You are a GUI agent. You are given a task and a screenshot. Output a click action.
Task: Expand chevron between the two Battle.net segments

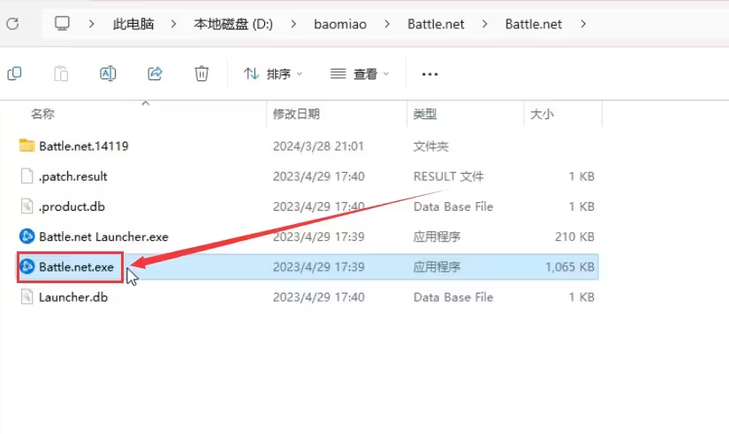[x=485, y=24]
